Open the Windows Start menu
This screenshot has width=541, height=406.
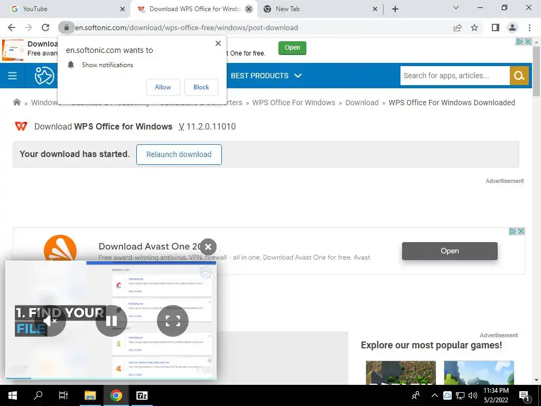(x=13, y=395)
